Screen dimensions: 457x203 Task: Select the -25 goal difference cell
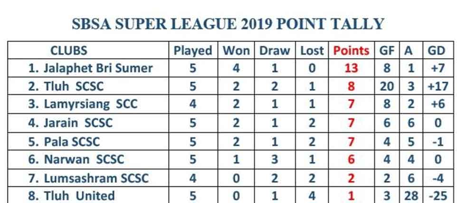(x=438, y=196)
